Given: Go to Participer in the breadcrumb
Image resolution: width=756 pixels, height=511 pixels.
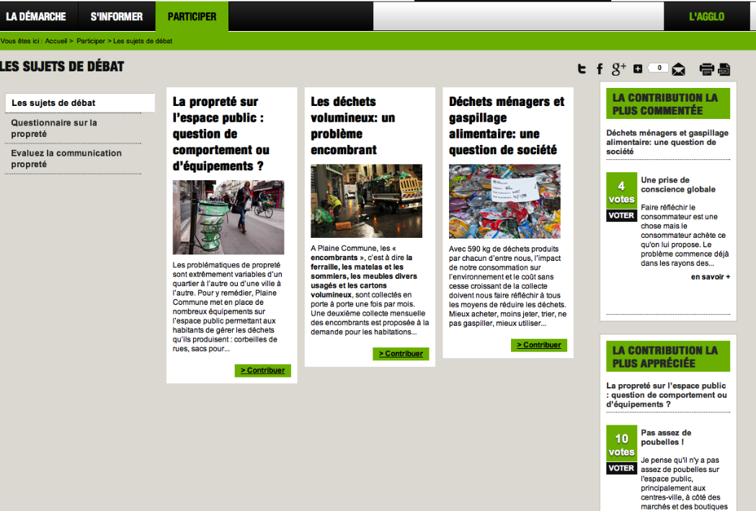Looking at the screenshot, I should click(91, 41).
